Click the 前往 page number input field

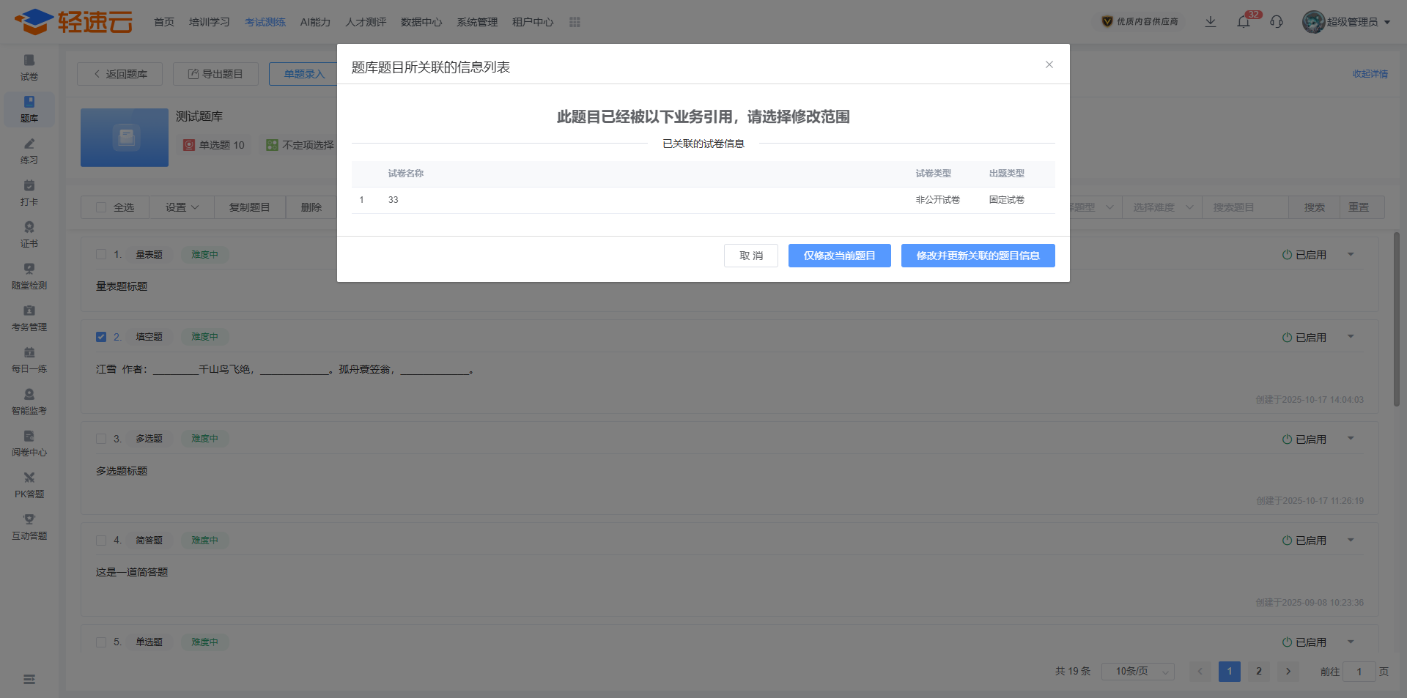coord(1359,672)
